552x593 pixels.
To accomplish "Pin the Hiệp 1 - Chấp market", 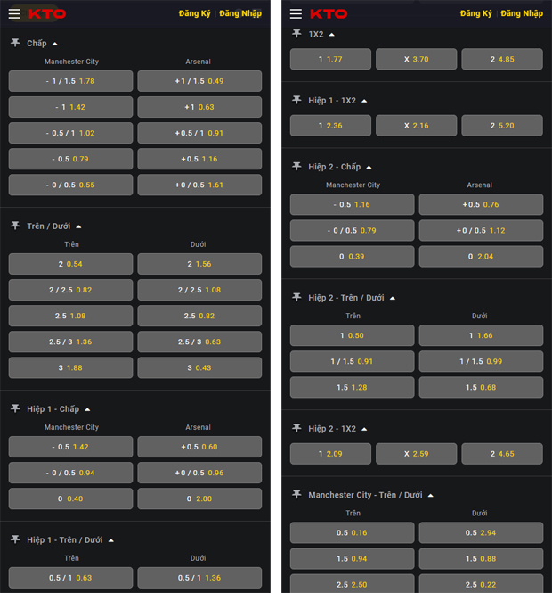I will 15,408.
